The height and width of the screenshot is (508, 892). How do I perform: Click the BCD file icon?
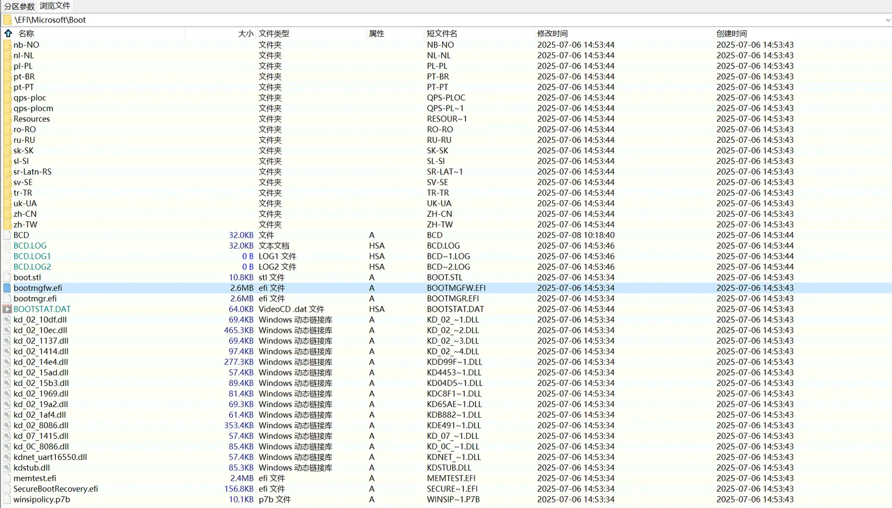pos(7,235)
